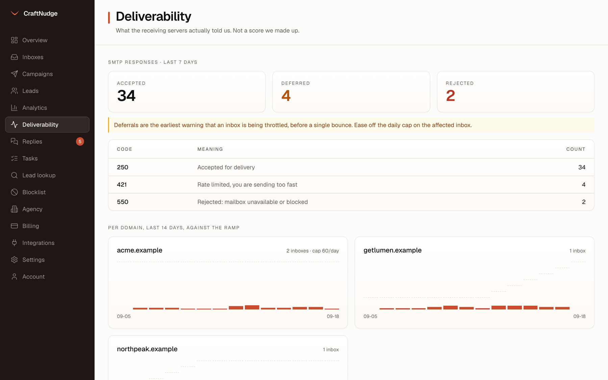The width and height of the screenshot is (608, 380).
Task: Click 09-05 date on acme.example chart
Action: [124, 316]
